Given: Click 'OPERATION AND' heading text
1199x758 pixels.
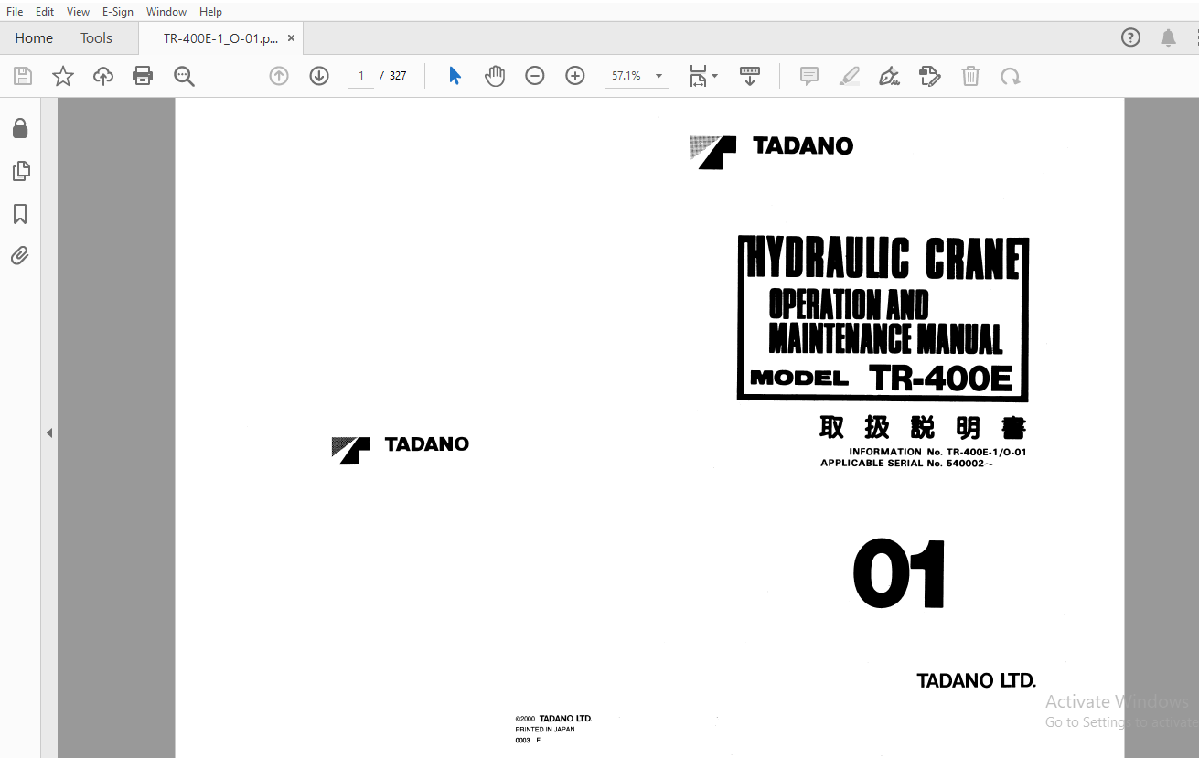Looking at the screenshot, I should pyautogui.click(x=849, y=304).
